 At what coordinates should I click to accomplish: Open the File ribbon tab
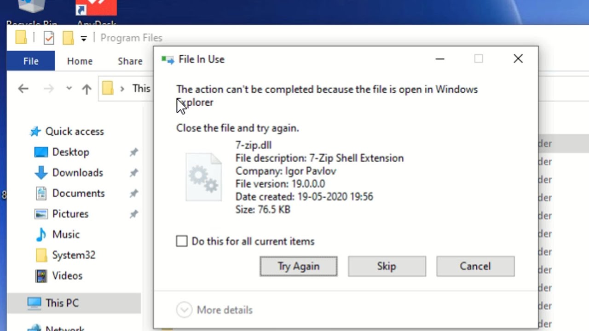click(31, 61)
